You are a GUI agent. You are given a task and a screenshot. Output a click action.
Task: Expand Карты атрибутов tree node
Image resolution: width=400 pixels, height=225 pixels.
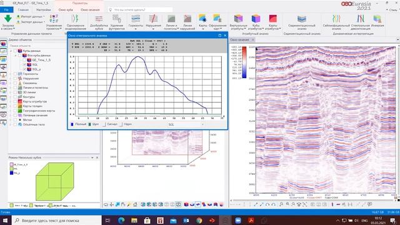(x=11, y=101)
